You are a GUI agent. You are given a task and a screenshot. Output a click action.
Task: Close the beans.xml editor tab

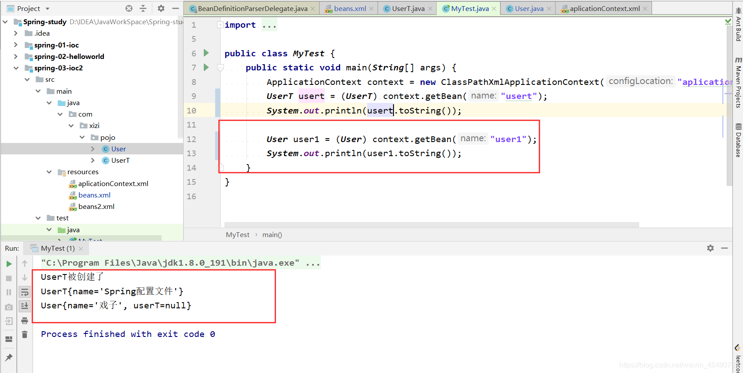(371, 9)
